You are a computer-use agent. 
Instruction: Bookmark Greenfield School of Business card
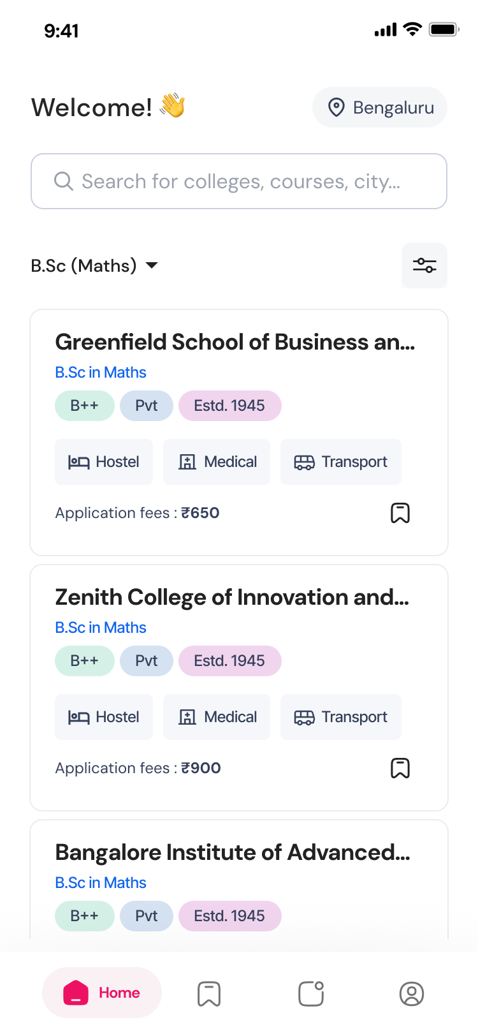tap(400, 513)
